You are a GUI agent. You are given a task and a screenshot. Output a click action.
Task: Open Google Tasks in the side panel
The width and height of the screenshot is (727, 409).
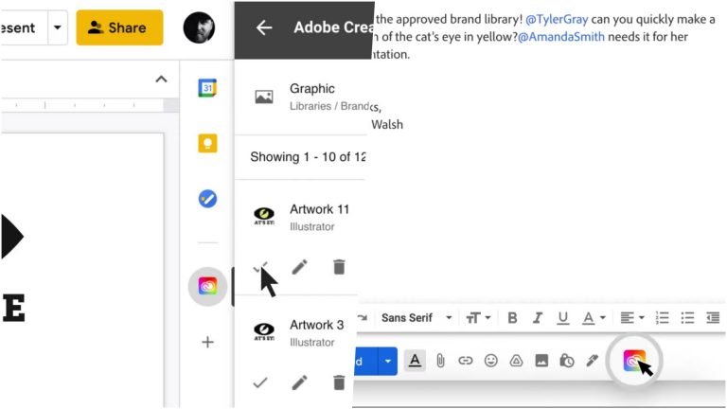(207, 199)
